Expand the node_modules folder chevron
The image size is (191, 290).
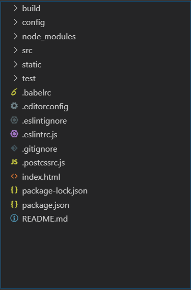[x=15, y=36]
